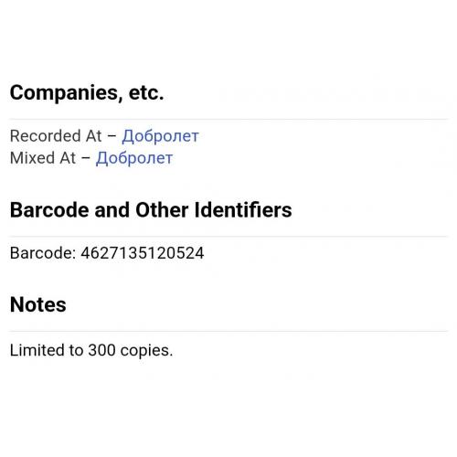The height and width of the screenshot is (457, 457).
Task: Click the word Identifiers in the heading
Action: (x=243, y=210)
